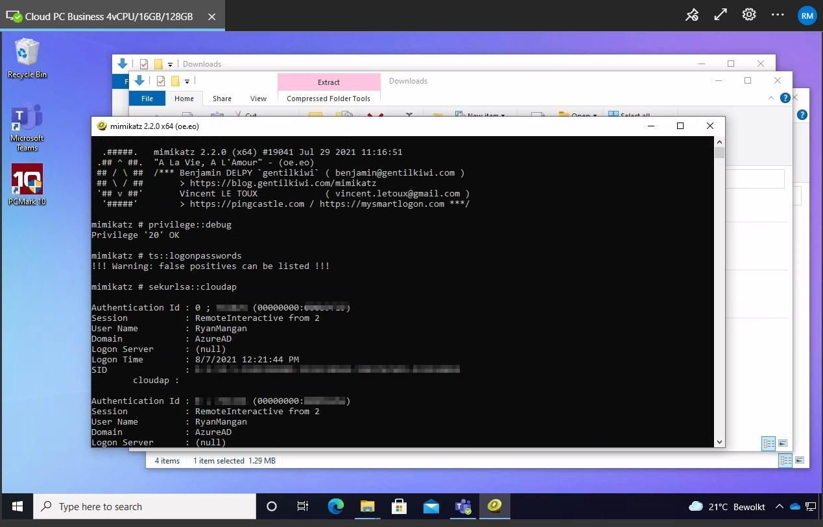Click the pin icon in Cloud PC toolbar
Screen dimensions: 823x527
692,15
